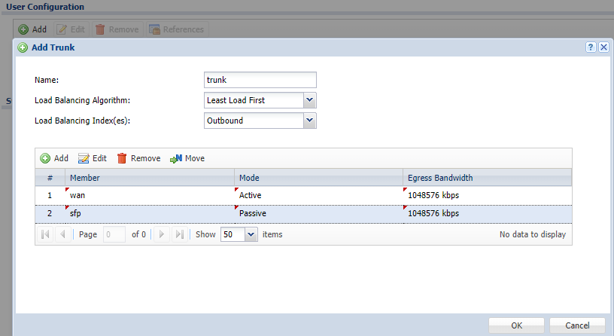This screenshot has height=336, width=614.
Task: Click the Cancel button
Action: point(577,325)
